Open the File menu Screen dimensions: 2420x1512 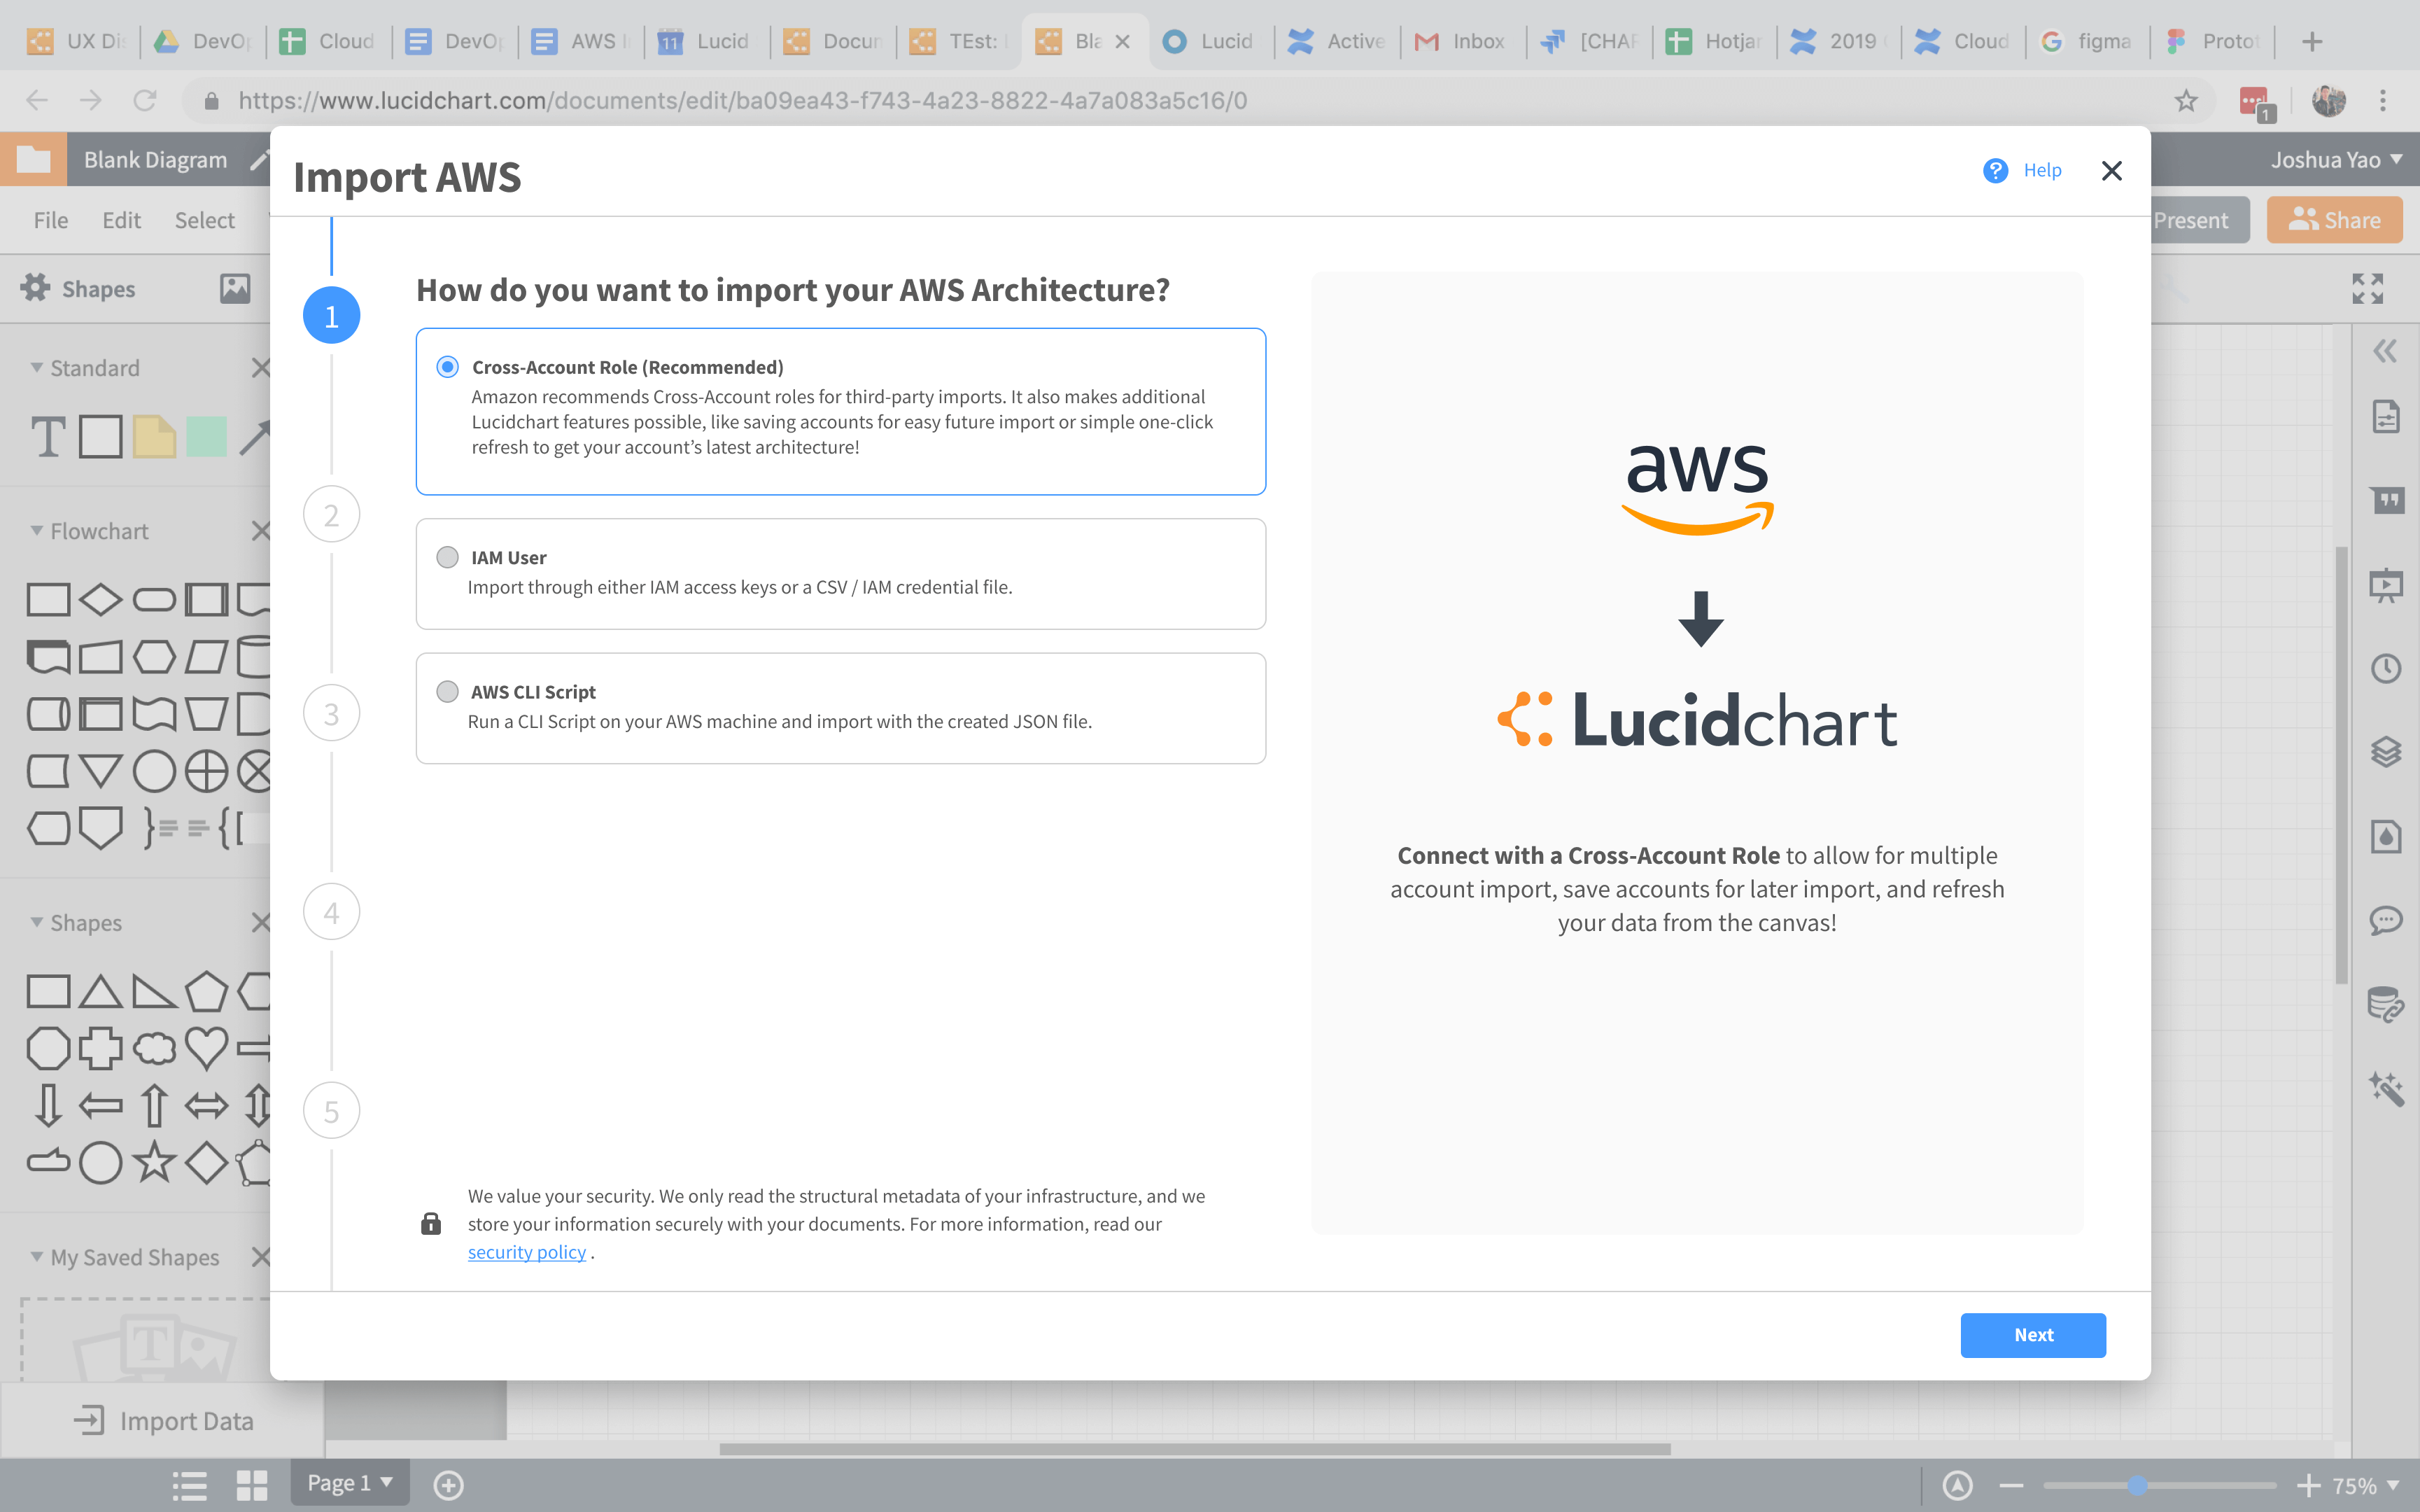pyautogui.click(x=51, y=220)
